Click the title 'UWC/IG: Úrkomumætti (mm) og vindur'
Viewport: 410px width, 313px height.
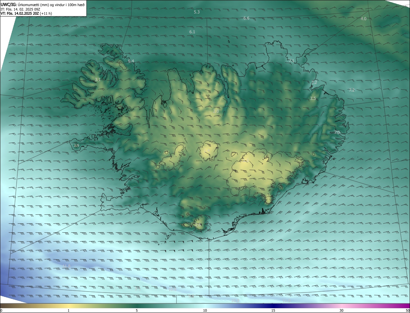point(43,4)
